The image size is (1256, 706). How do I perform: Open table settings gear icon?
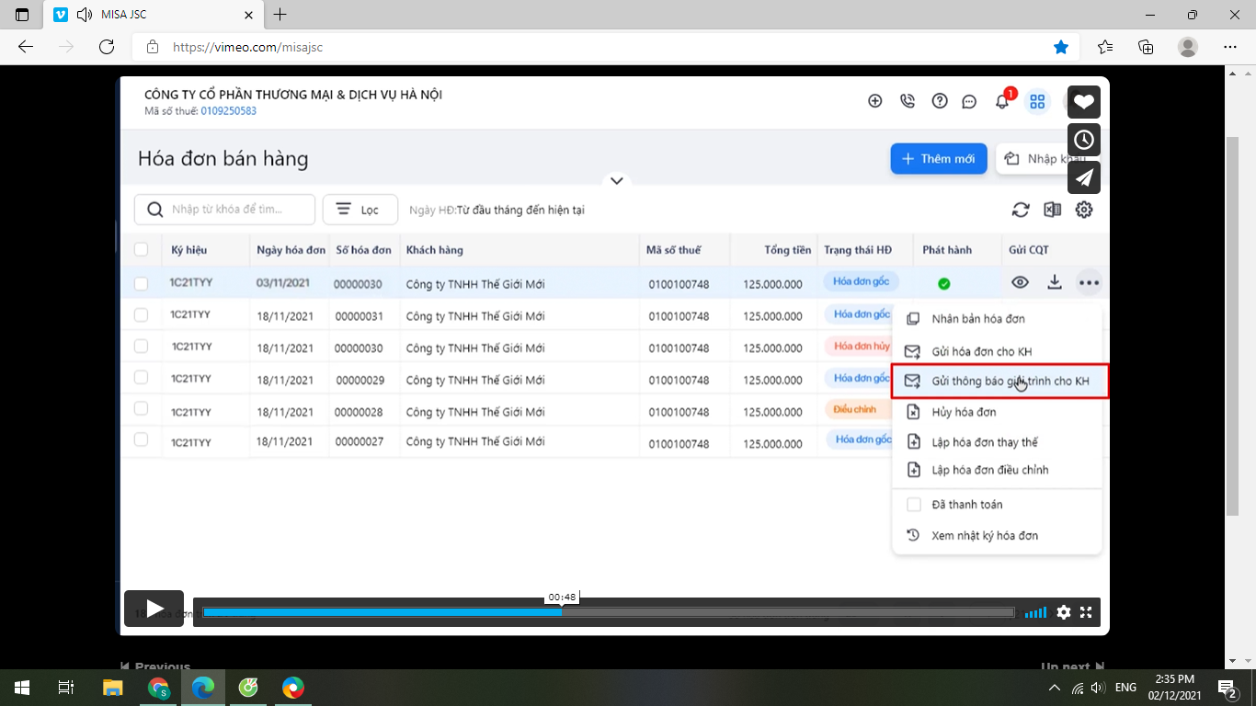coord(1084,210)
